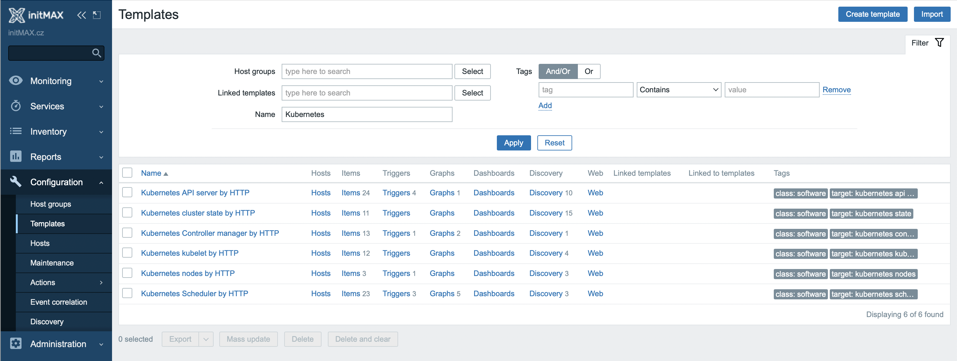Open Kubernetes API server by HTTP template
The image size is (957, 361).
[x=195, y=193]
